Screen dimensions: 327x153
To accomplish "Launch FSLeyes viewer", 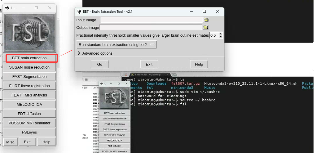I will (x=29, y=132).
